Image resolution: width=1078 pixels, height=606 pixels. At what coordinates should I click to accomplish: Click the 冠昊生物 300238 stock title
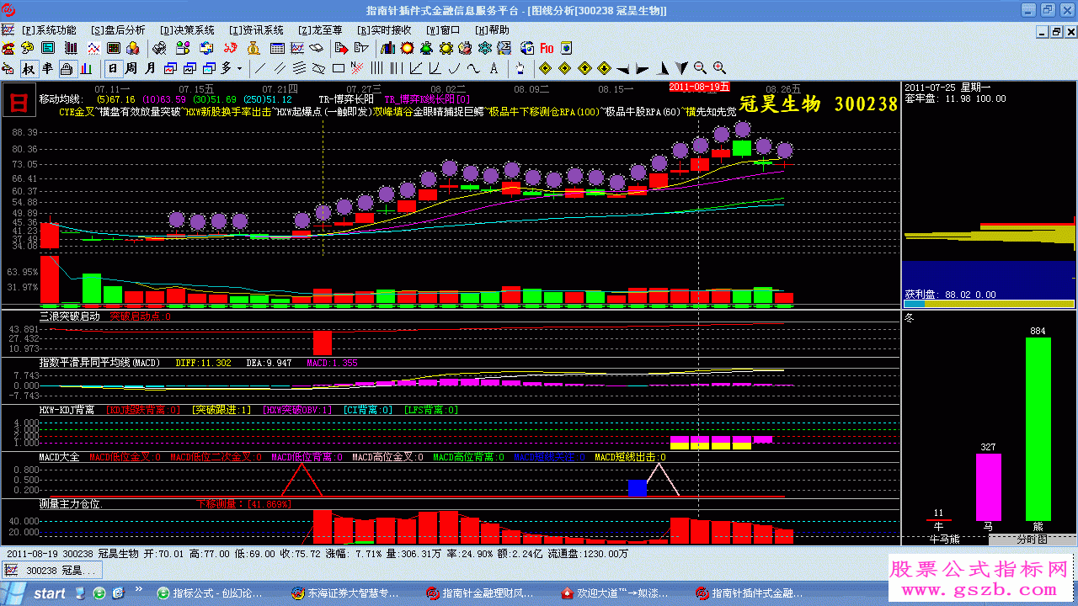pos(819,104)
